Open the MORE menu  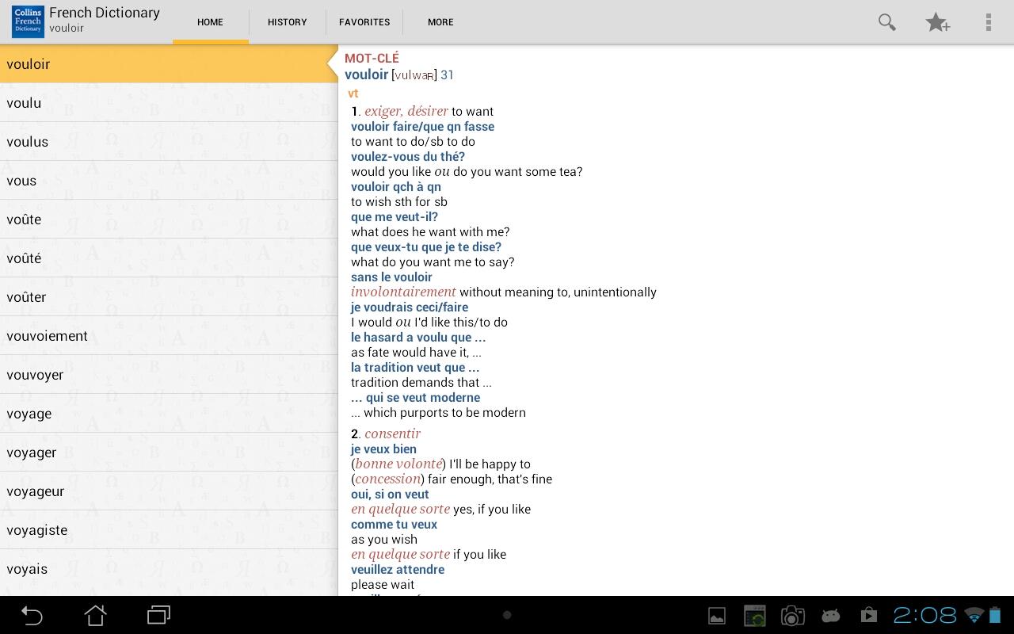[440, 22]
